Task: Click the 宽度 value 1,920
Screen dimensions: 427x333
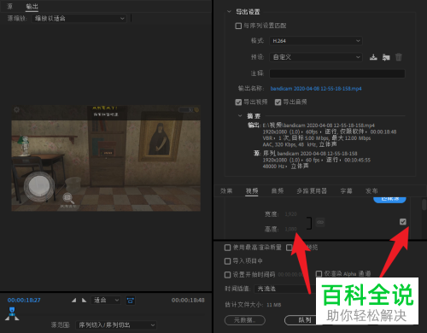Action: click(290, 214)
